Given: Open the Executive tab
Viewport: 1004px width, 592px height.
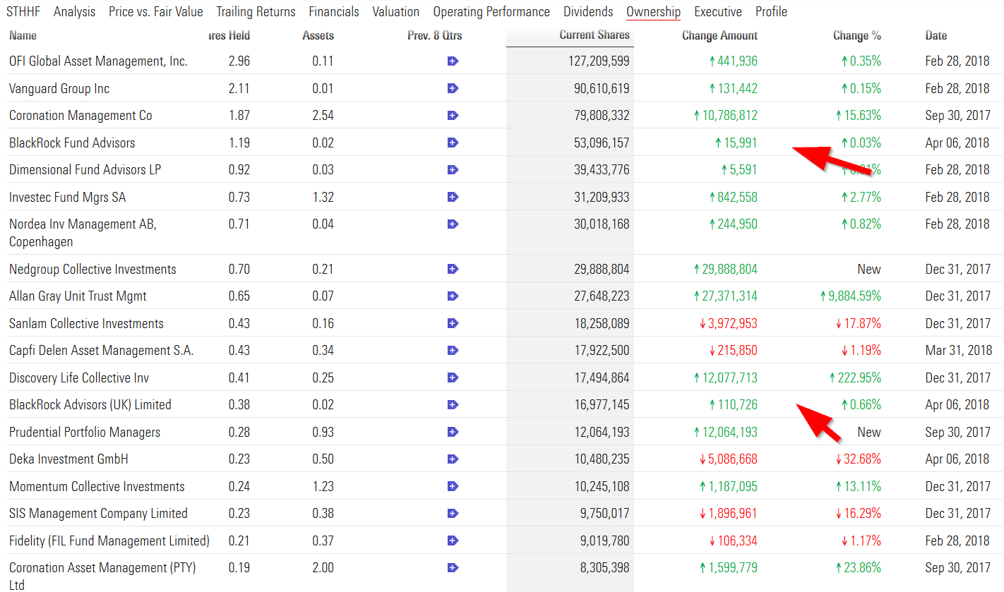Looking at the screenshot, I should pyautogui.click(x=718, y=12).
